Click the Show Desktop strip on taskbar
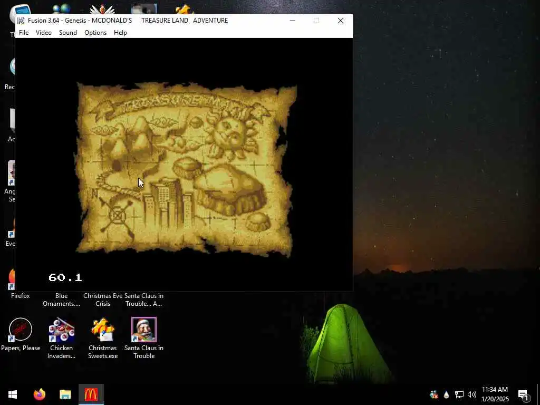This screenshot has width=540, height=405. 538,394
